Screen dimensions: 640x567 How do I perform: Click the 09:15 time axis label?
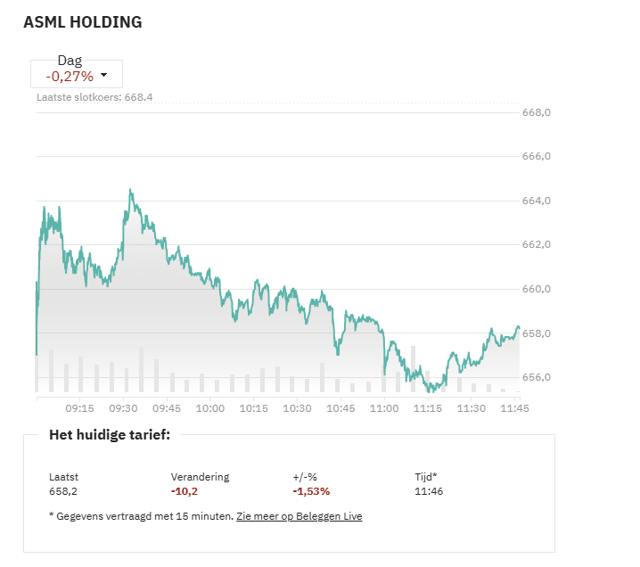[x=79, y=407]
